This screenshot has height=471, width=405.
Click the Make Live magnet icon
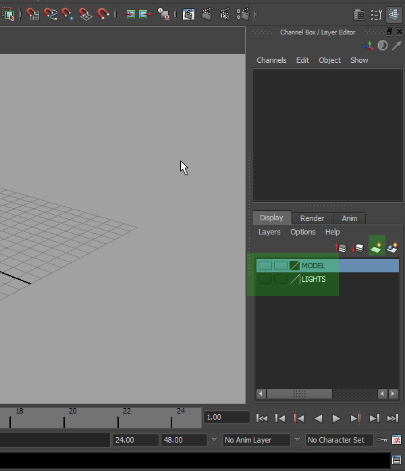click(103, 14)
